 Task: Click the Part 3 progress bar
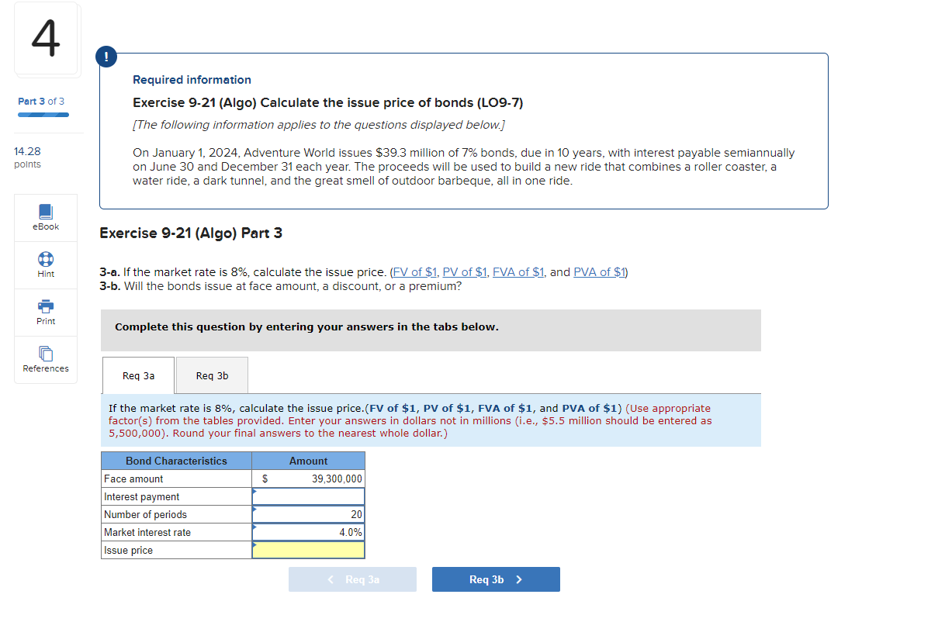(43, 113)
